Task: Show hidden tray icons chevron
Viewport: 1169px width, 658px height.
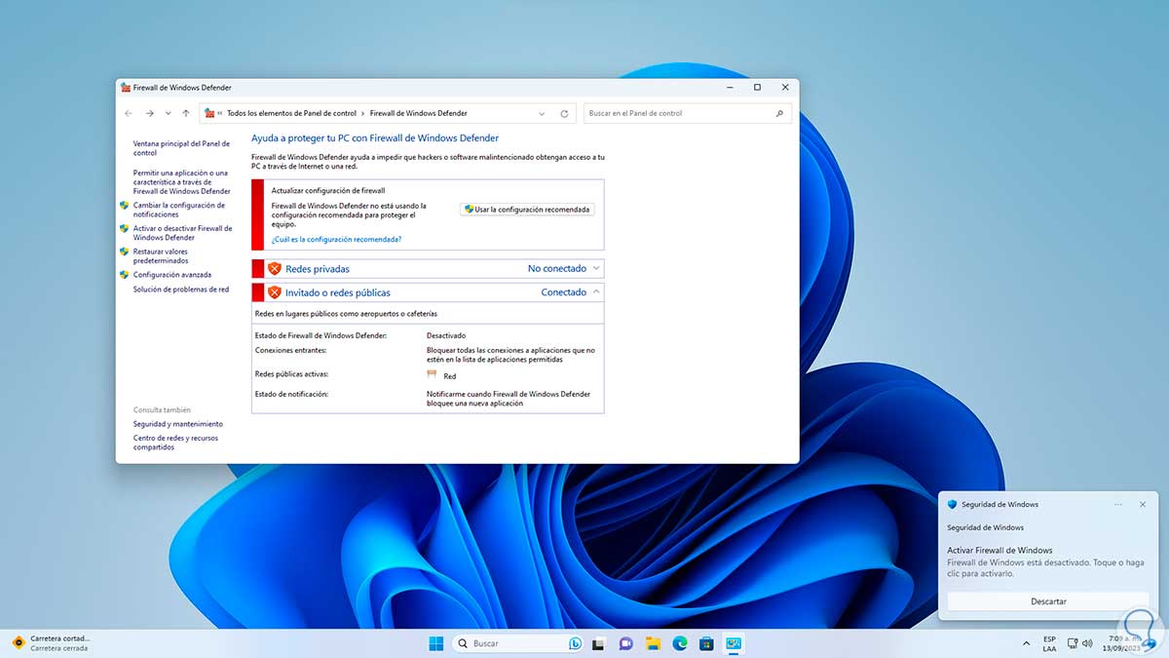Action: (1027, 643)
